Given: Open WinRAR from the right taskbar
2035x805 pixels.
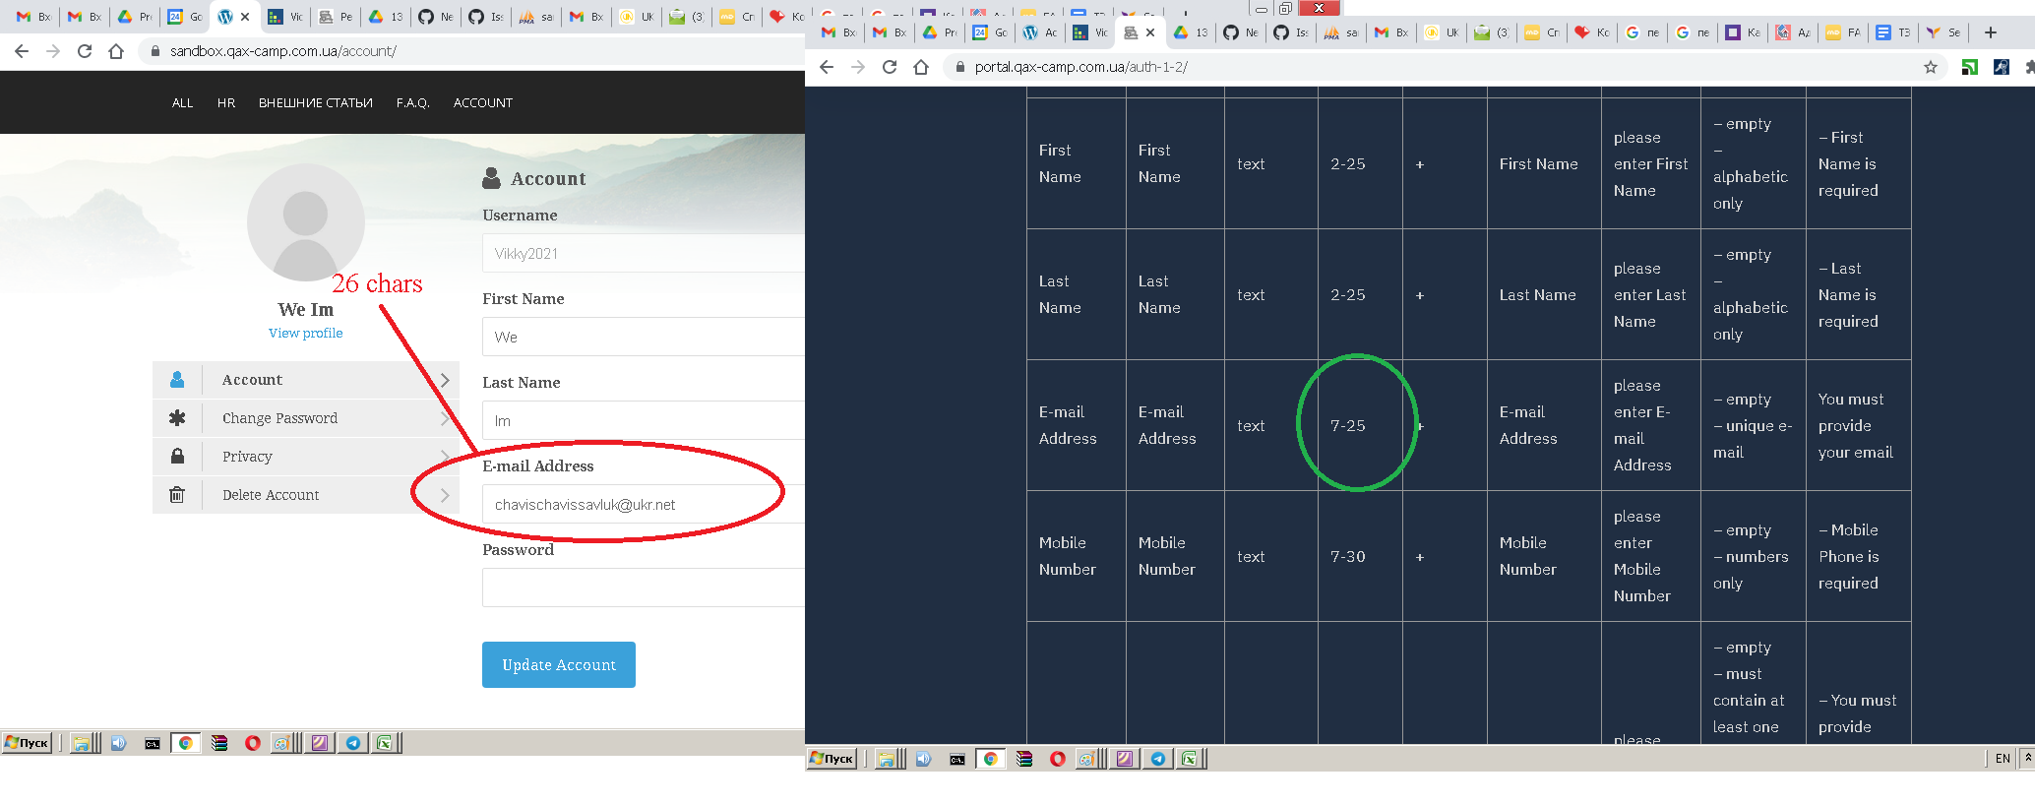Looking at the screenshot, I should click(1024, 759).
